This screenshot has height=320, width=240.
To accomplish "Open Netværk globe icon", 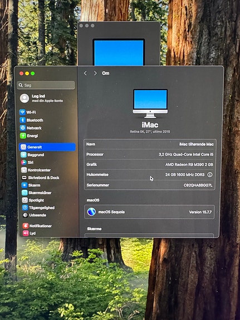I will [x=23, y=128].
